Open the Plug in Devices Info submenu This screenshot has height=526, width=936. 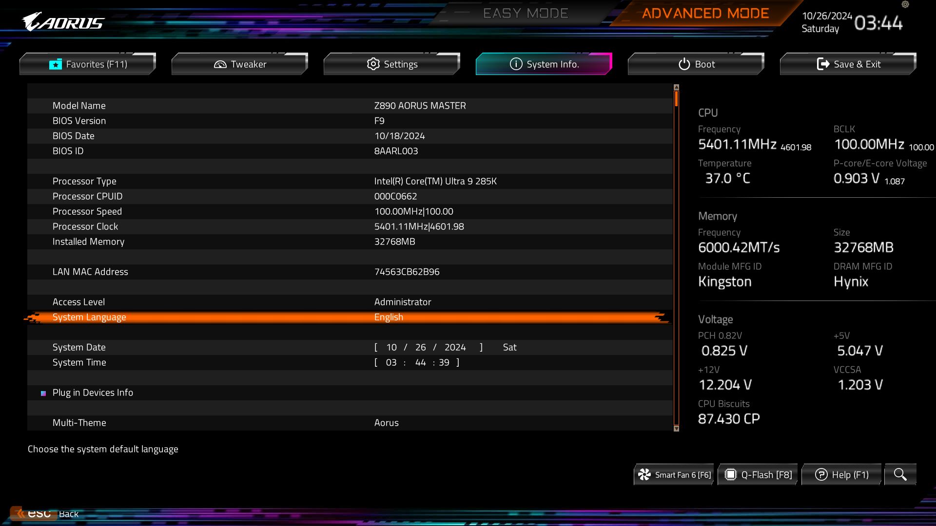click(x=350, y=393)
